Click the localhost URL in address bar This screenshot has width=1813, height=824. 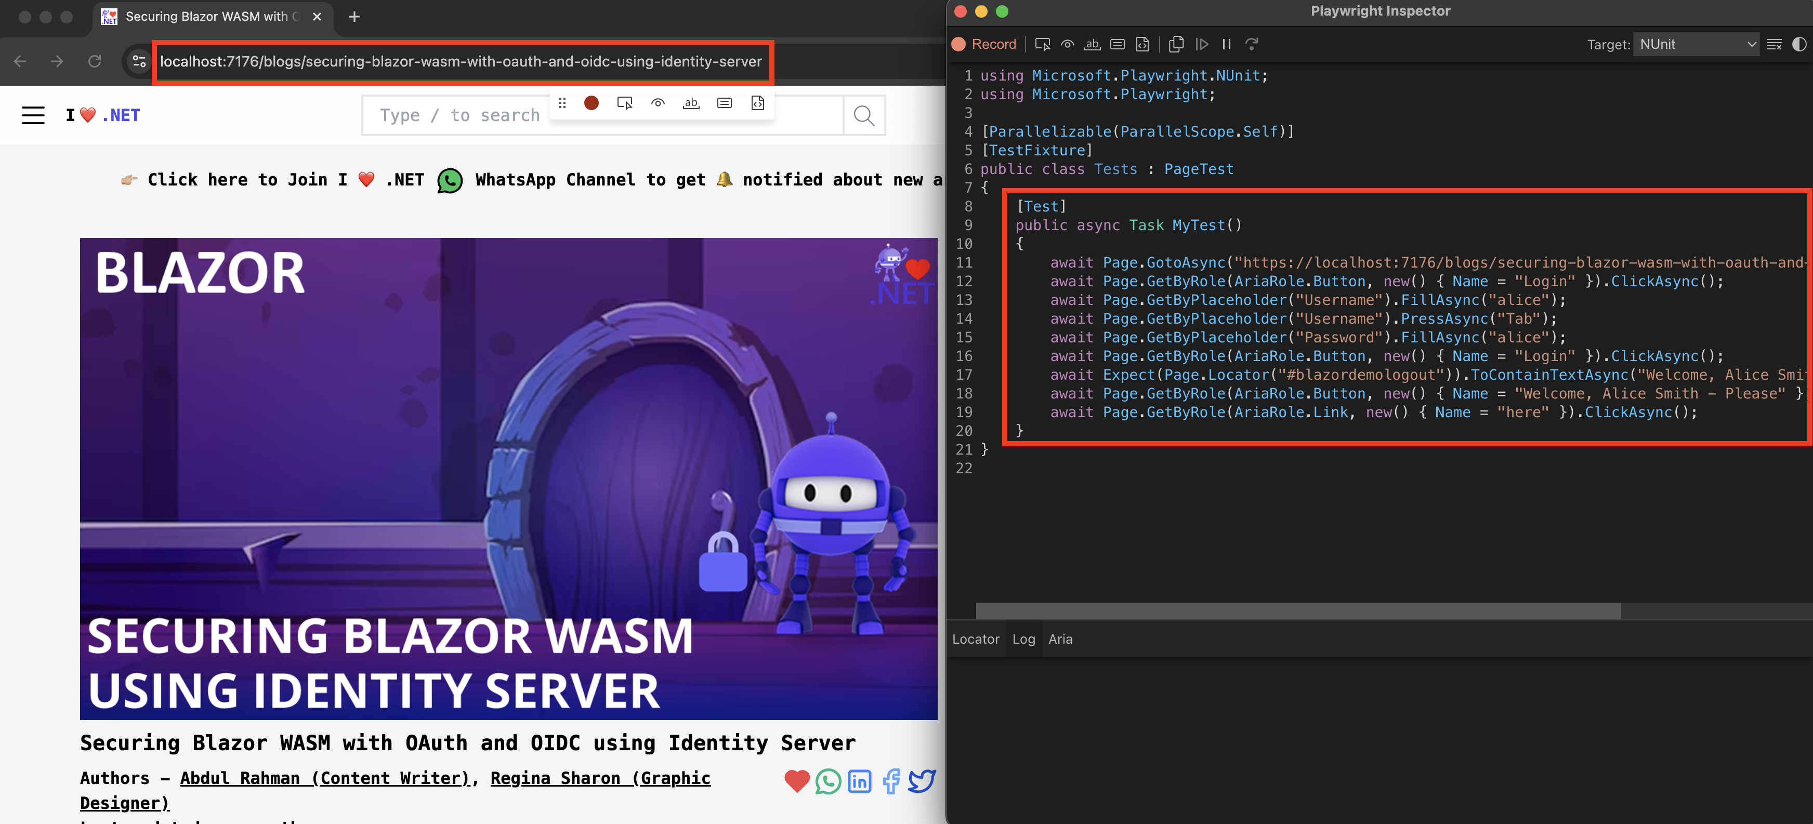point(461,62)
